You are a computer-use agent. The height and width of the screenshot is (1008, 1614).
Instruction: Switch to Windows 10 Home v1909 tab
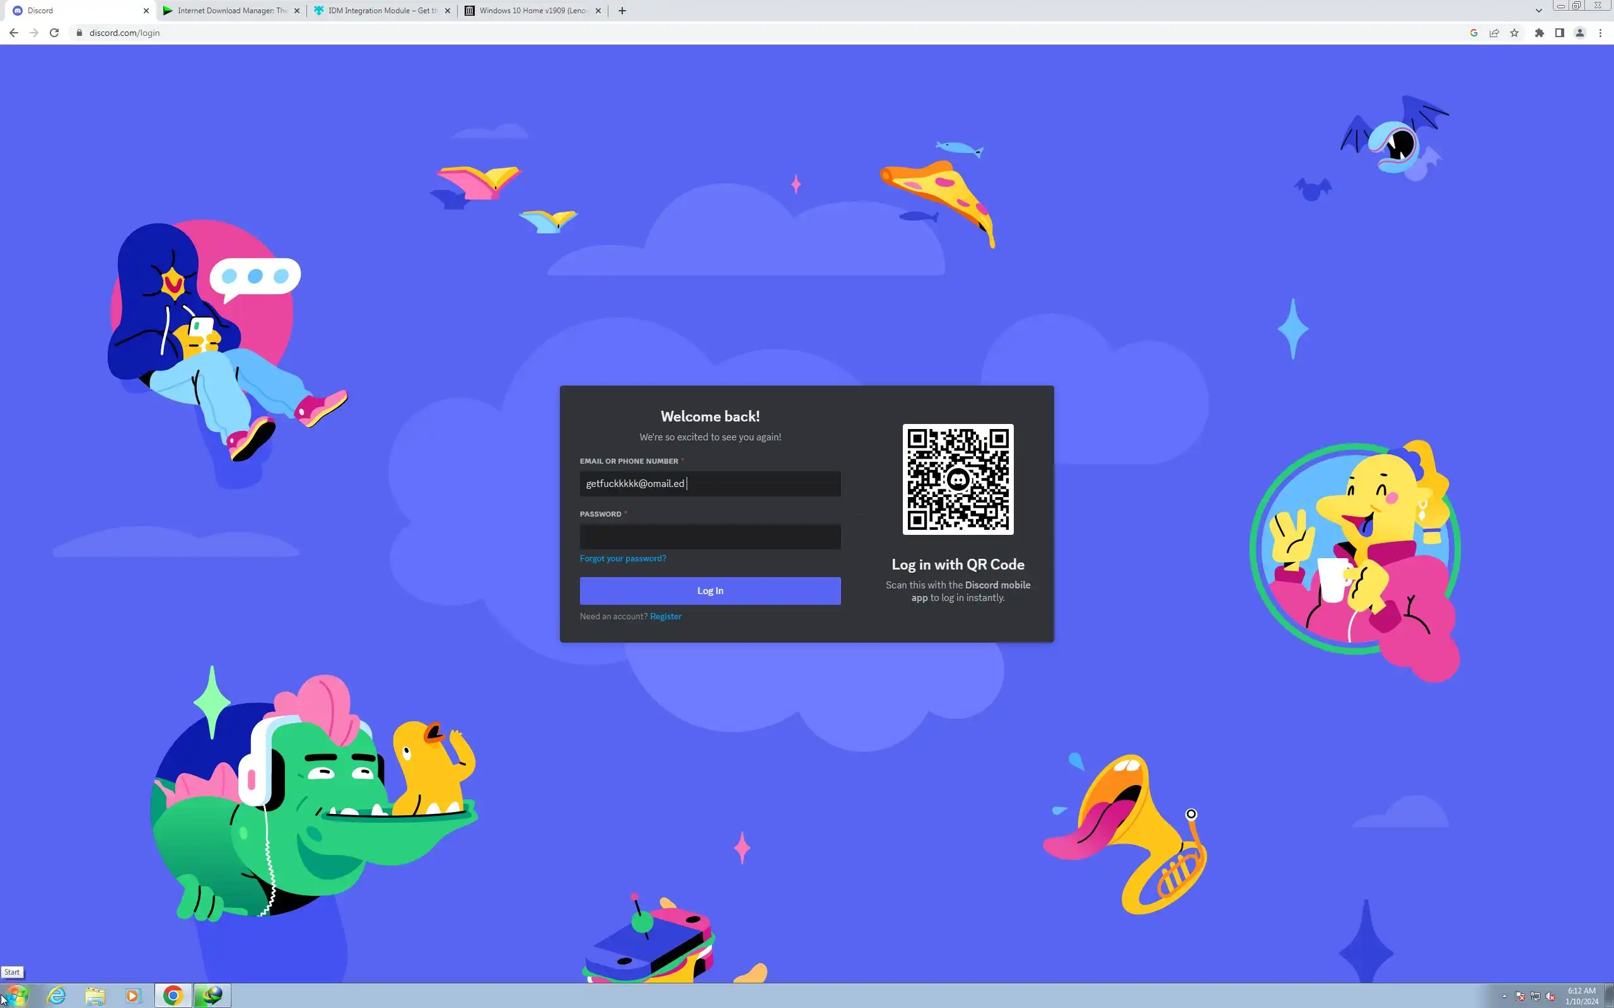tap(531, 11)
